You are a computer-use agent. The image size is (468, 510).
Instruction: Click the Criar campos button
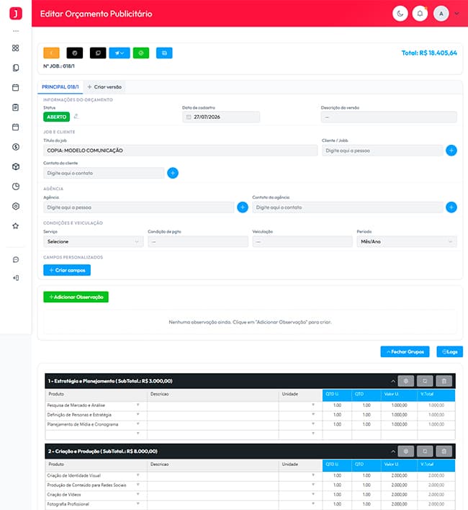[67, 270]
